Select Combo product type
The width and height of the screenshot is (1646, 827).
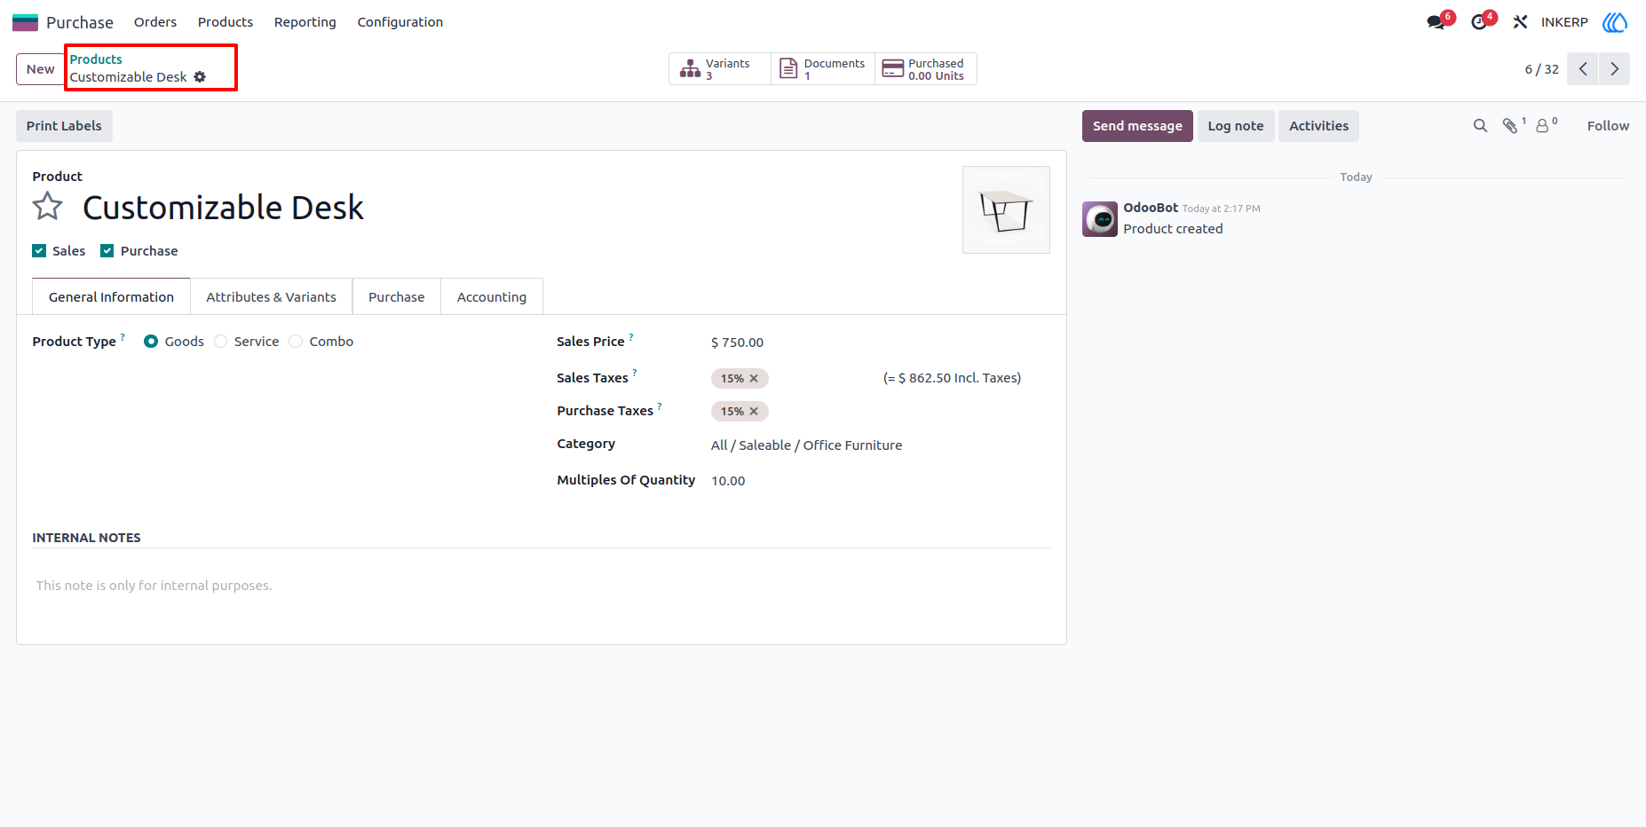[296, 342]
